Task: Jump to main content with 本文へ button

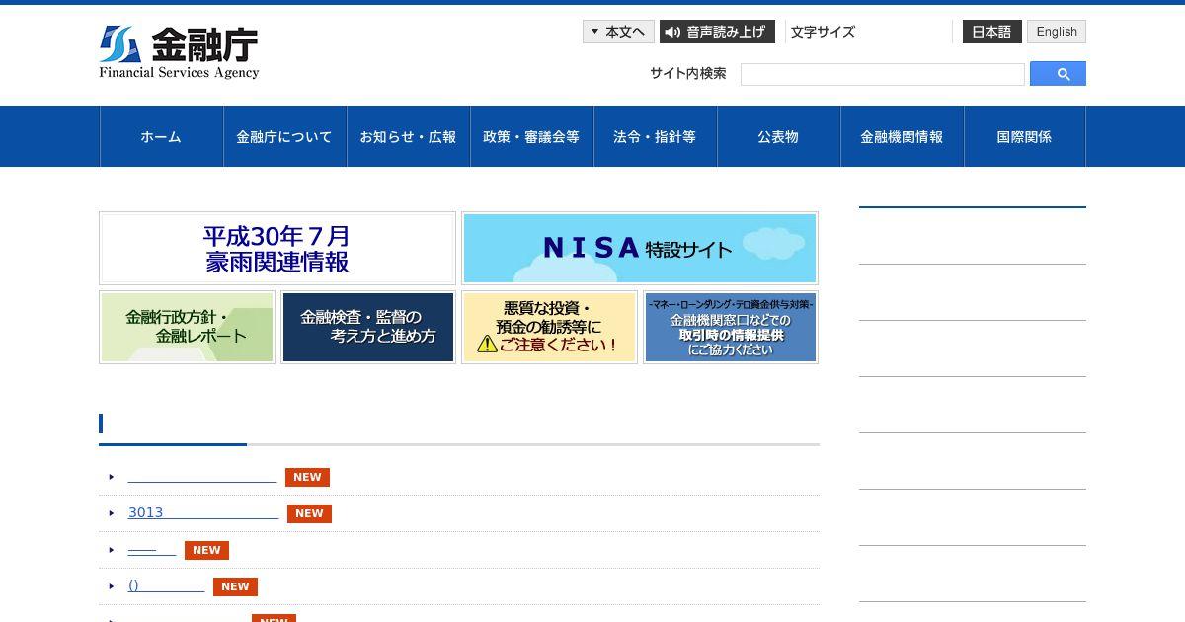Action: tap(618, 32)
